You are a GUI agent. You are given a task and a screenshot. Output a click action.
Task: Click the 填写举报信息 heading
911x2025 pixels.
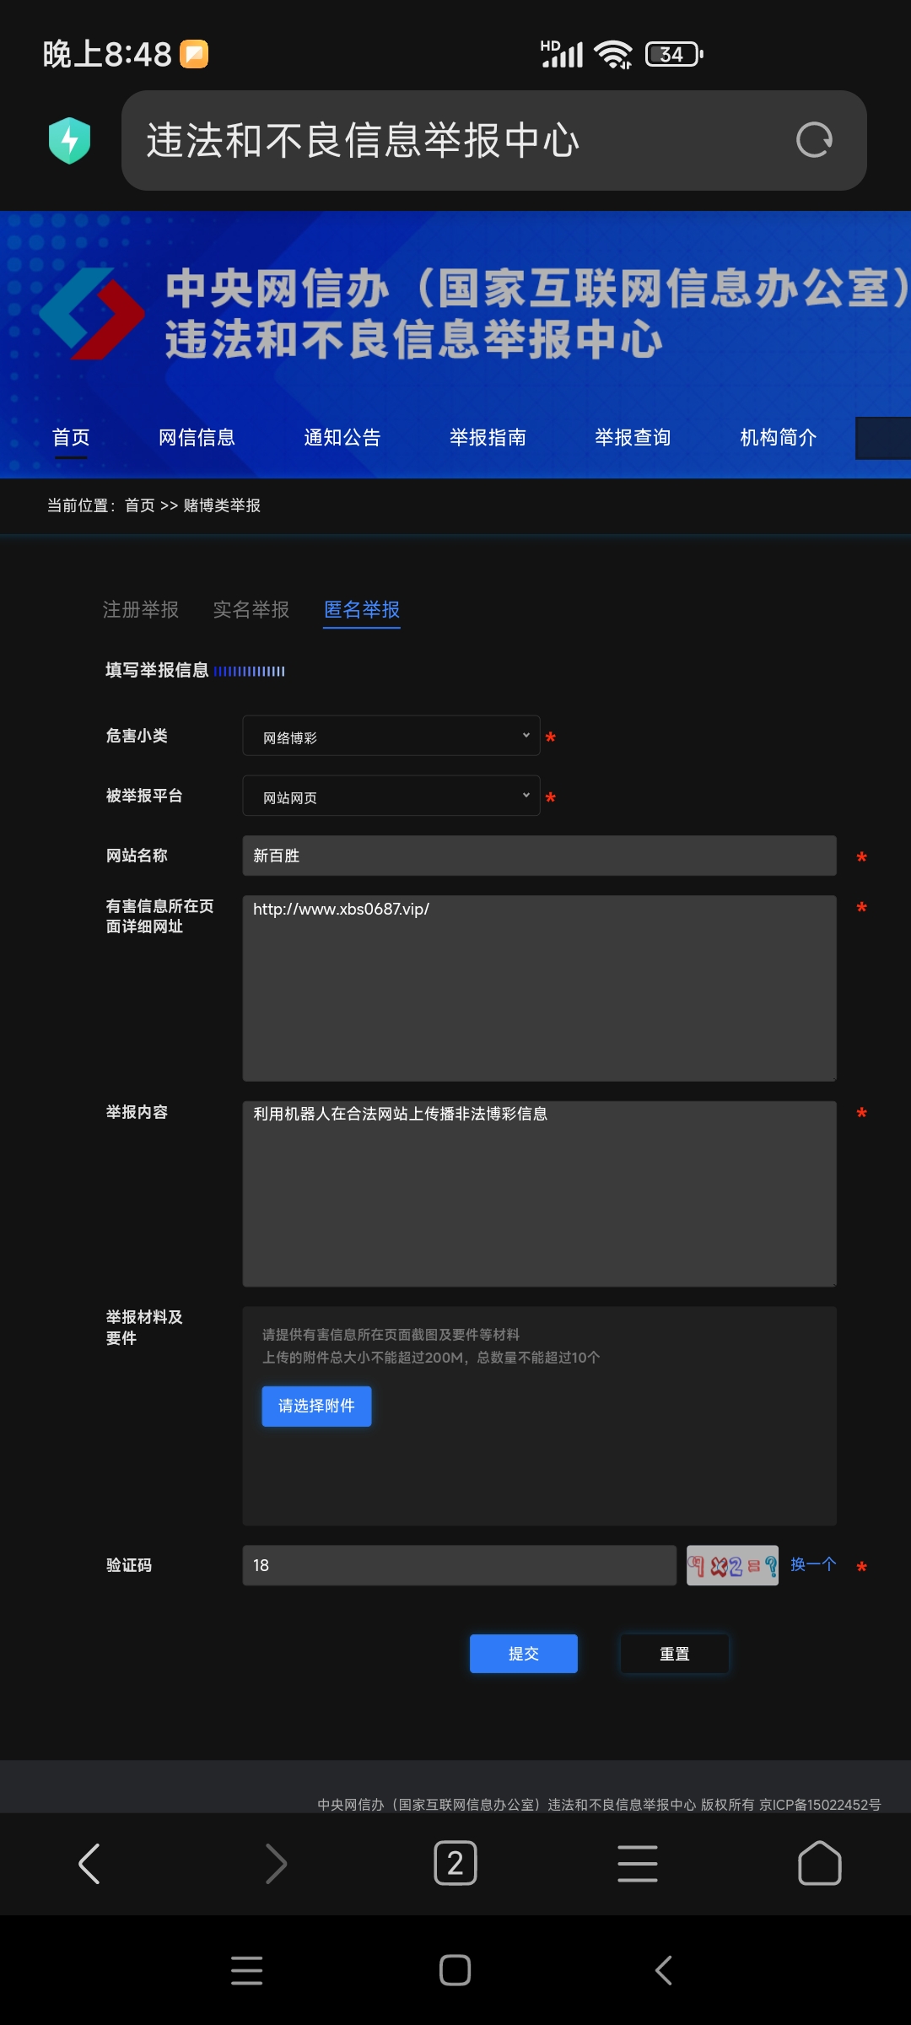pyautogui.click(x=157, y=670)
